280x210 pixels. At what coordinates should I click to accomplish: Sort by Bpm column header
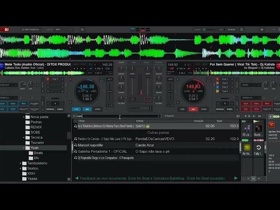point(220,121)
